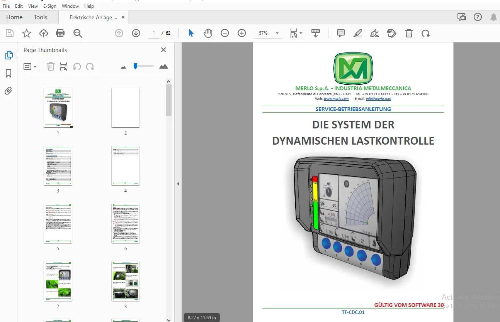This screenshot has width=500, height=322.
Task: Open the Edit menu
Action: 19,6
